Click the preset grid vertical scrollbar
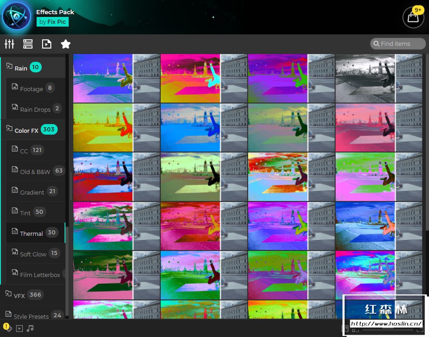Screen dimensions: 429x337 click(x=427, y=142)
